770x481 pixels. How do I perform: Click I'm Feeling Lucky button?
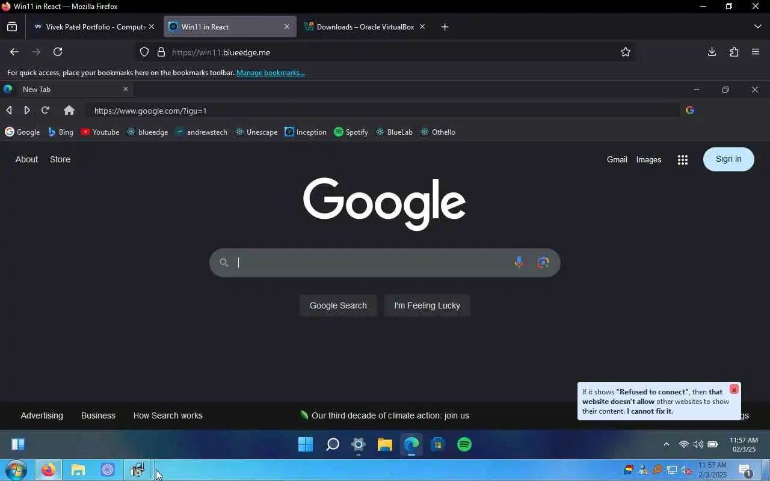[x=427, y=305]
